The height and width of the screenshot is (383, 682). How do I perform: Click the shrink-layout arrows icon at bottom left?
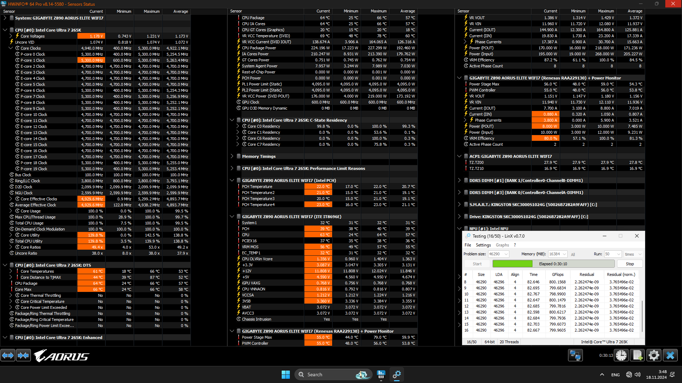coord(23,355)
